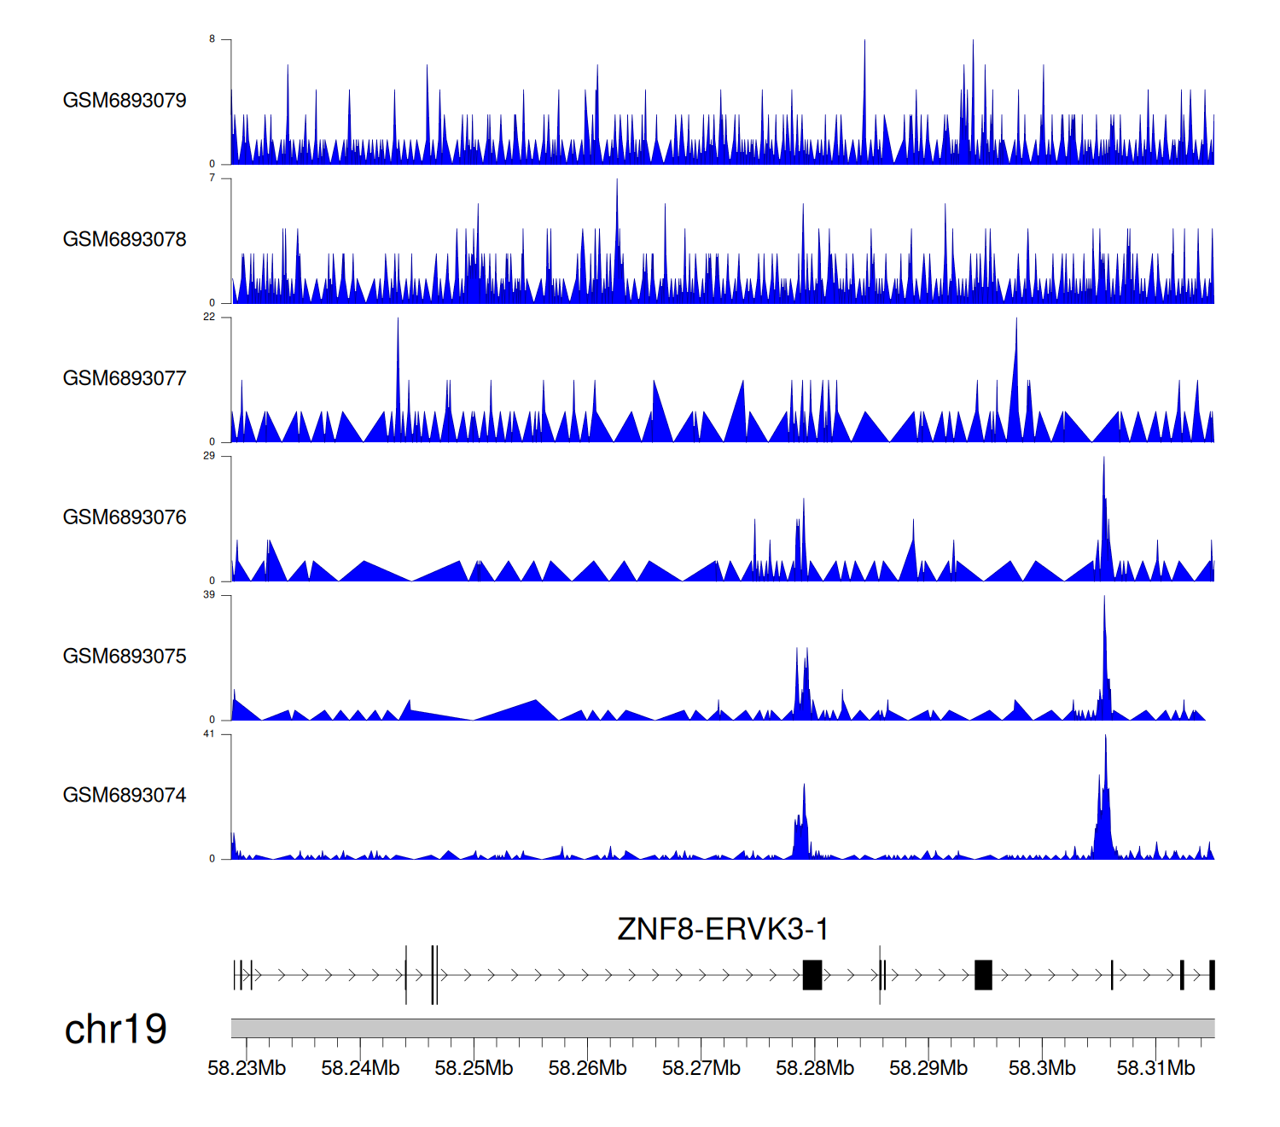Click the y-axis maximum label 22
This screenshot has height=1127, width=1280.
(209, 318)
